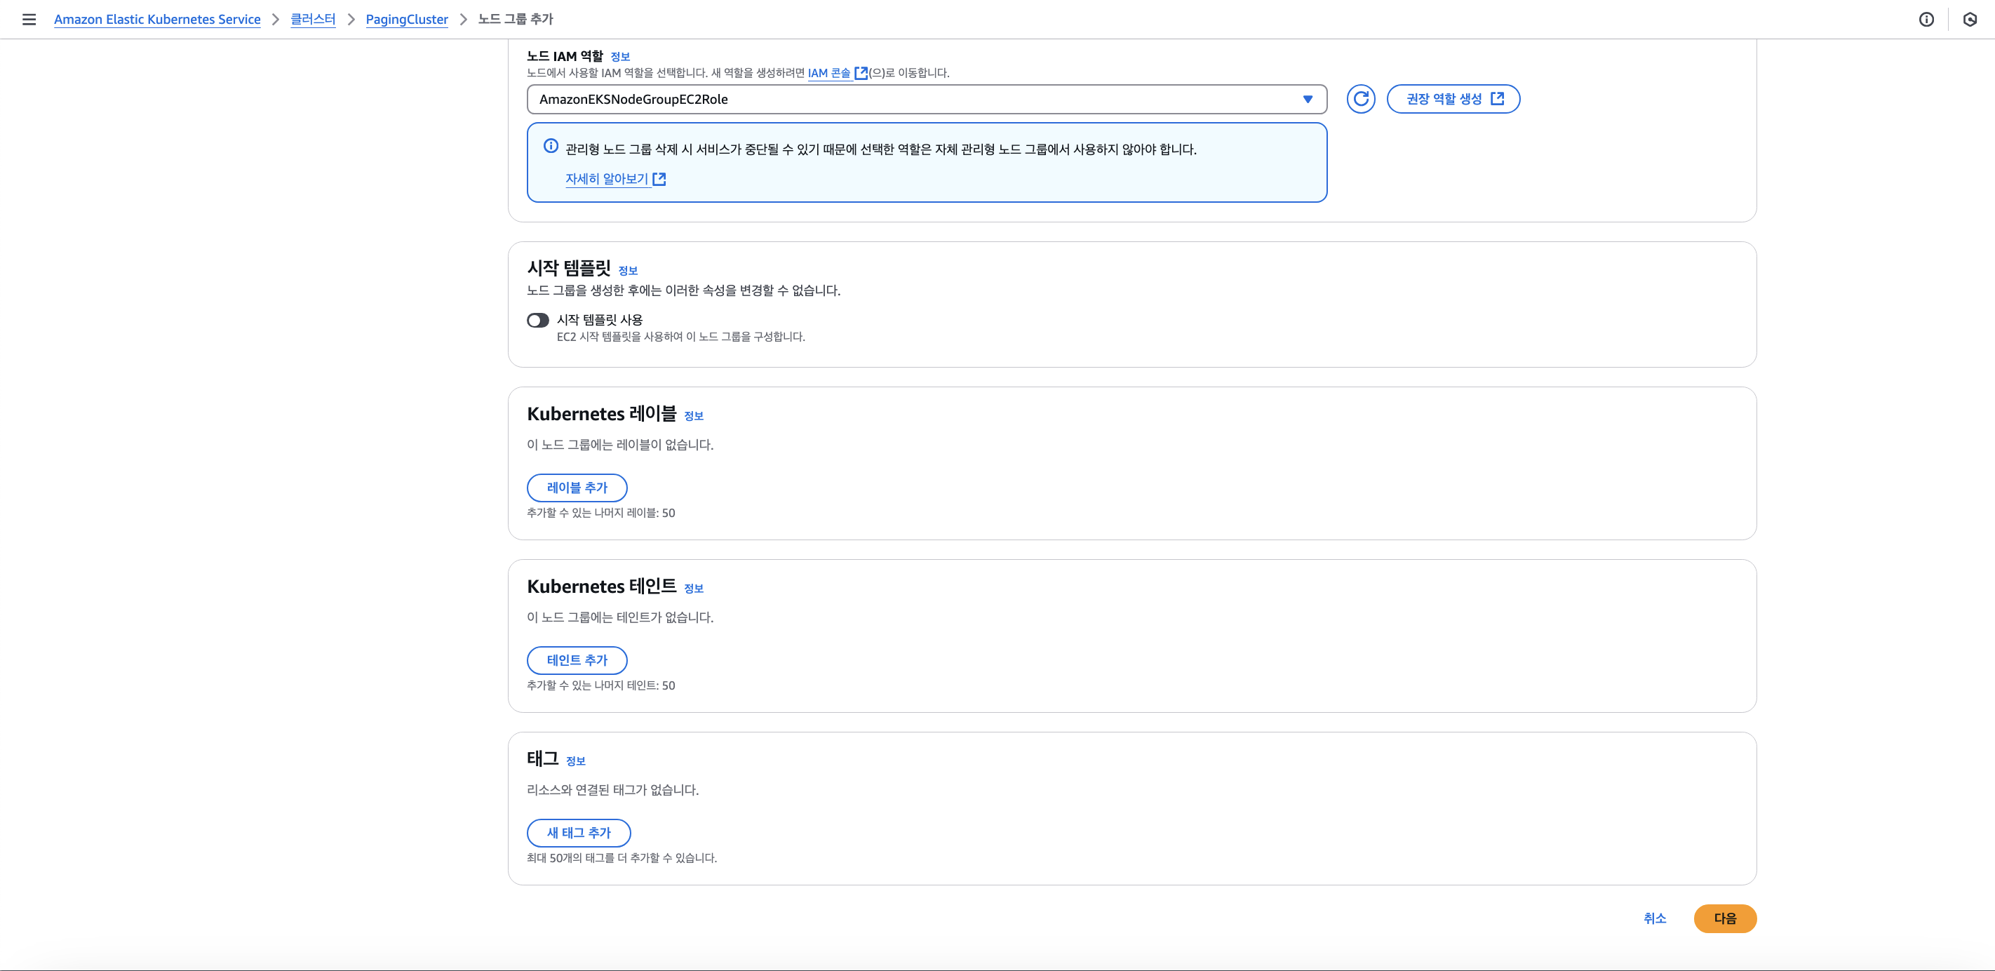This screenshot has width=1995, height=971.
Task: Open 정보 link beside 시작 템플릿 heading
Action: (x=627, y=271)
